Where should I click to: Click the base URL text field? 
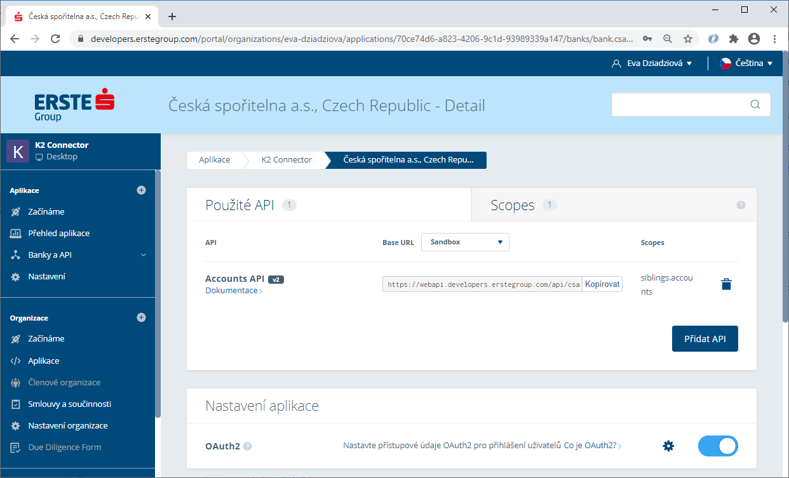[x=482, y=284]
